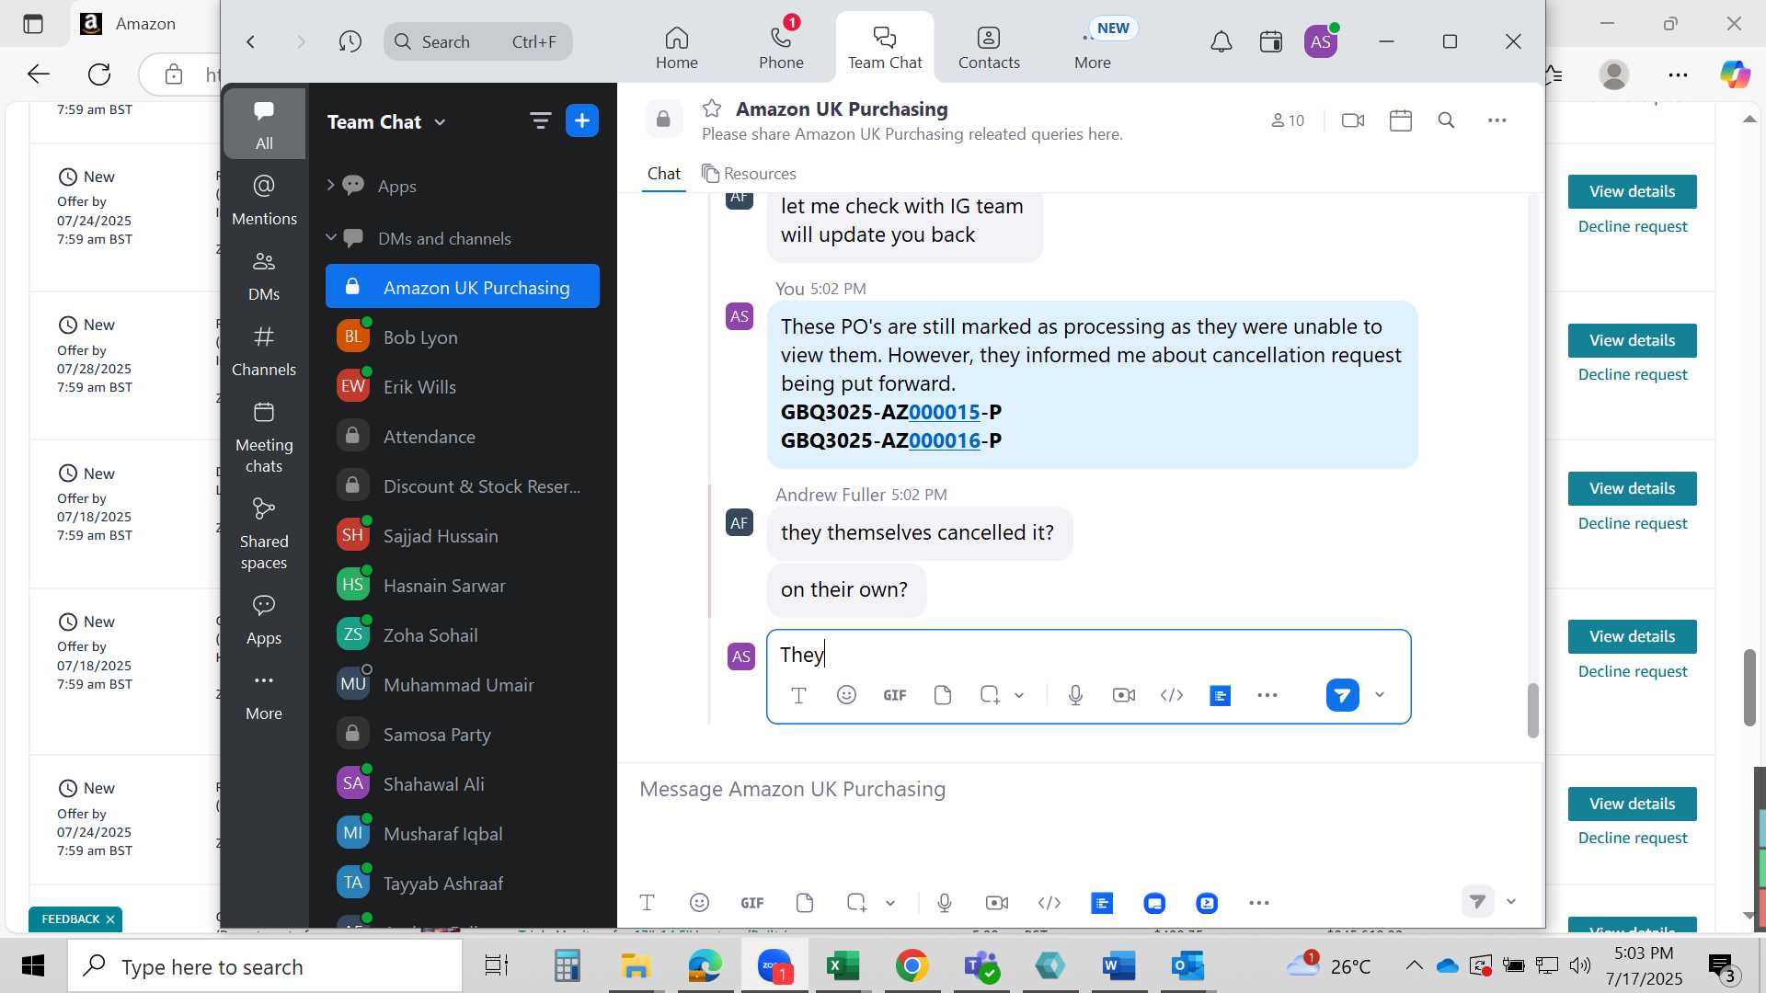Expand screenshot options dropdown in reply box
Image resolution: width=1766 pixels, height=993 pixels.
[1019, 695]
